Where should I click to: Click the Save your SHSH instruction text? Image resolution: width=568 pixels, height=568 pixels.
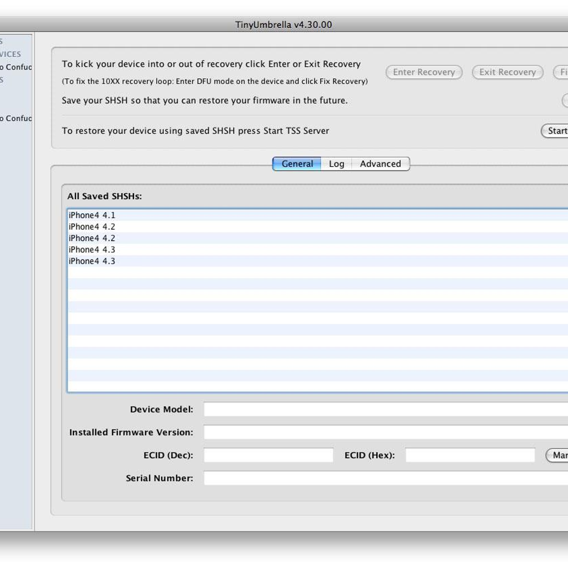pyautogui.click(x=204, y=100)
